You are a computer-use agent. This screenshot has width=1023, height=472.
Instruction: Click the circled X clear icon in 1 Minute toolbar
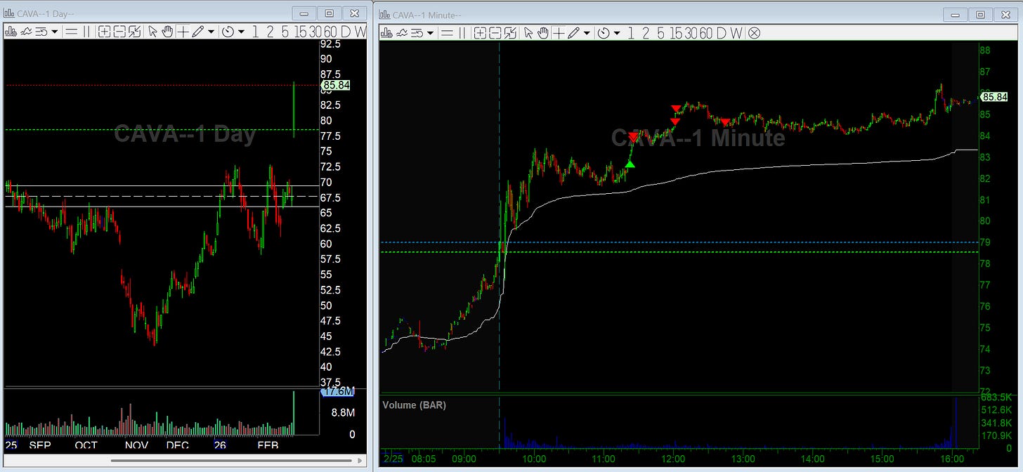[754, 32]
